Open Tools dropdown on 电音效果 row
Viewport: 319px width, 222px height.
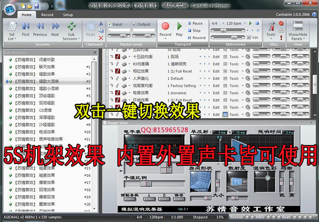pyautogui.click(x=242, y=93)
